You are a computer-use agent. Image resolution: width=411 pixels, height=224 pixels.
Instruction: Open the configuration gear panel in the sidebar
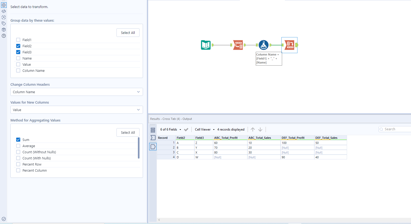3,5
